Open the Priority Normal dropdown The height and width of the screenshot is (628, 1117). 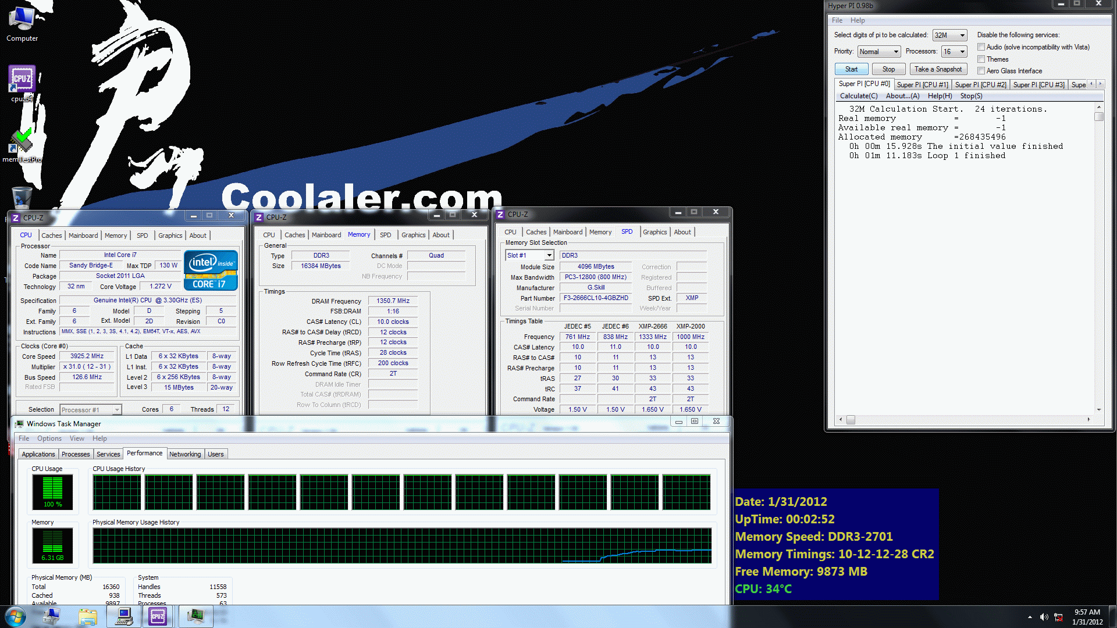click(x=879, y=52)
